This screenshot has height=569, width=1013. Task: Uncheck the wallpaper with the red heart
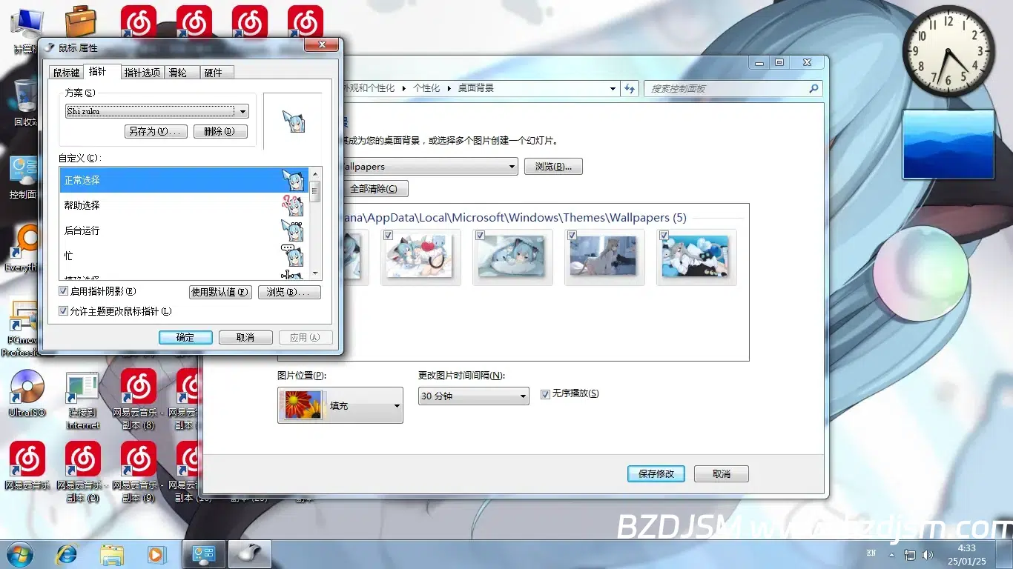tap(388, 236)
